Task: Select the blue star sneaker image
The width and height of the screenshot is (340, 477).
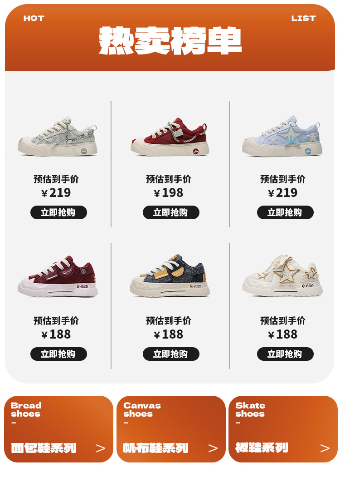Action: (x=282, y=136)
